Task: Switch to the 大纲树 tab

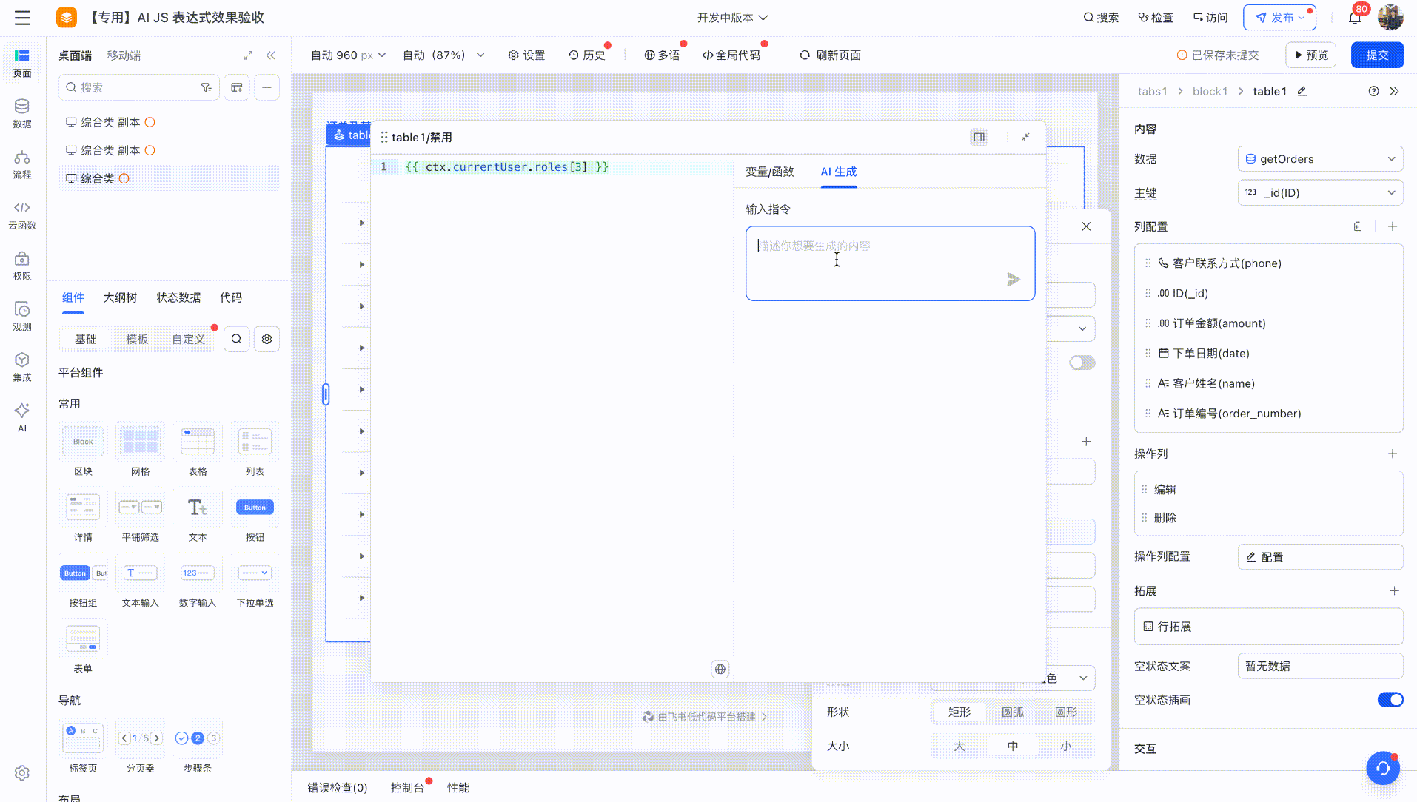Action: click(x=120, y=297)
